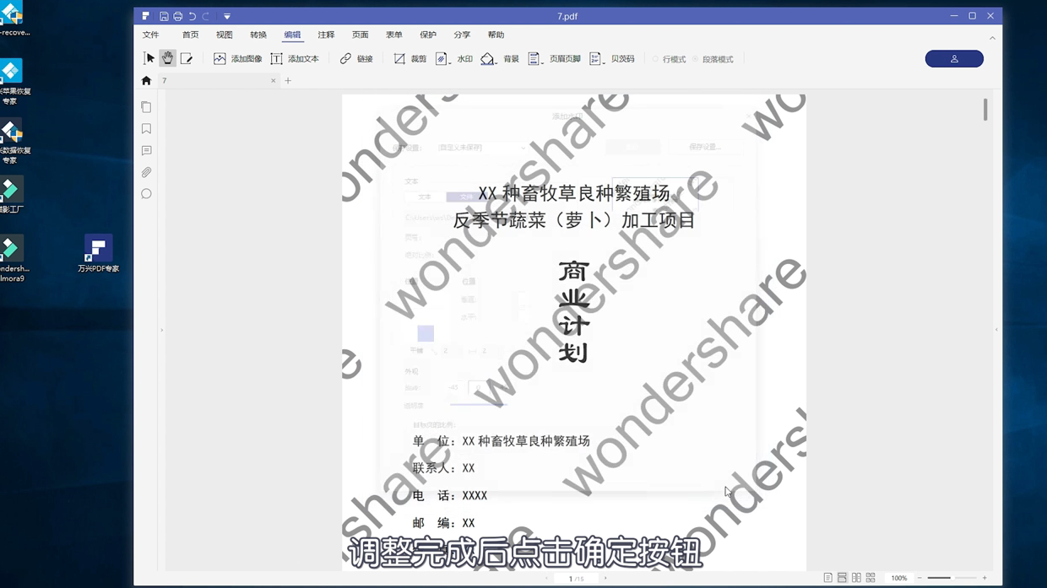The image size is (1047, 588).
Task: Switch to the 表单 form tab
Action: tap(394, 35)
